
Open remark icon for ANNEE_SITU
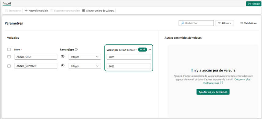(x=63, y=57)
